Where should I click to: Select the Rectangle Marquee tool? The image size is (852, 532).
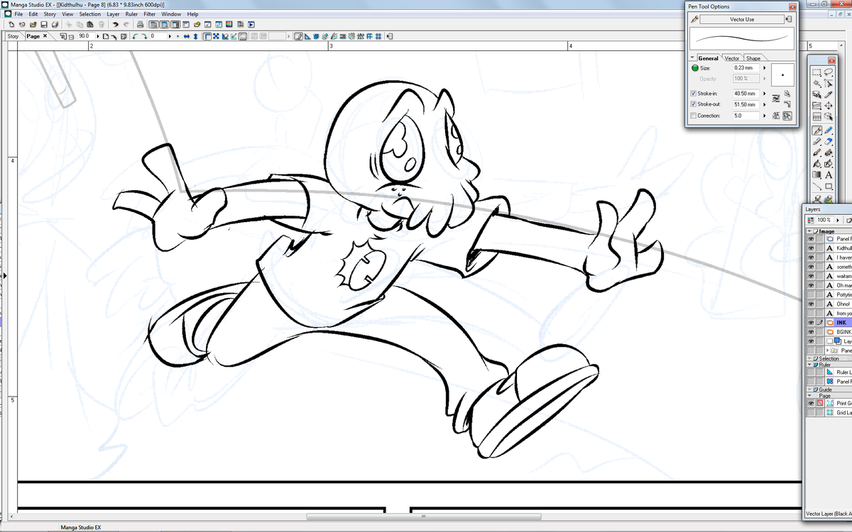[x=817, y=72]
